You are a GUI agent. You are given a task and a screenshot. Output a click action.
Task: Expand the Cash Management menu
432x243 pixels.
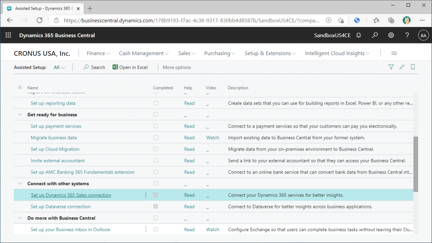(144, 54)
